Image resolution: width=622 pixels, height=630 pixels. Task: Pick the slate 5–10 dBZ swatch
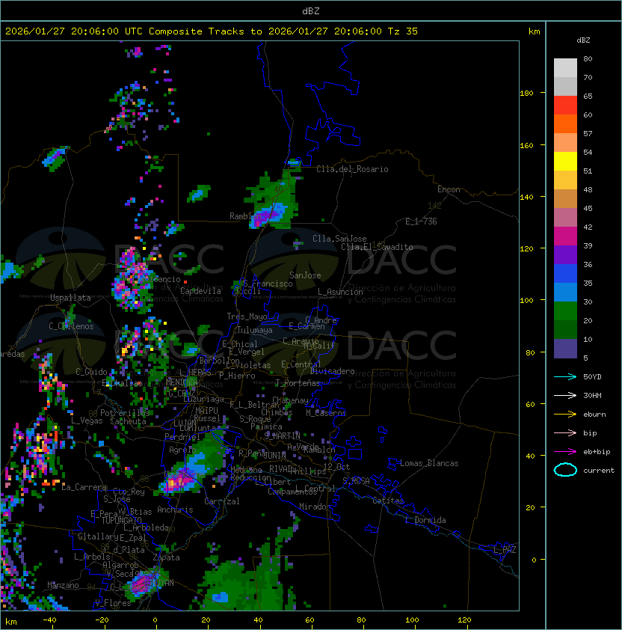(565, 349)
